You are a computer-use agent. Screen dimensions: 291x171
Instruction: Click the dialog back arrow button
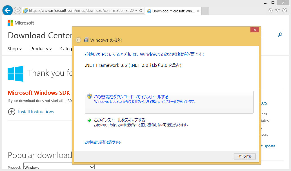[x=78, y=40]
